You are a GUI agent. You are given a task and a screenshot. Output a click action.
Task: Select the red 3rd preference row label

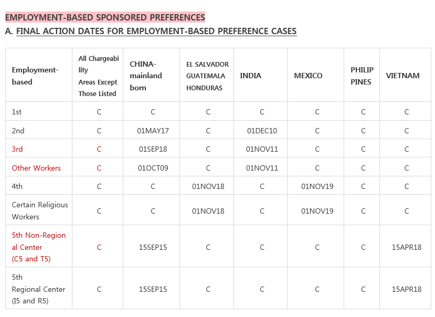(x=17, y=149)
